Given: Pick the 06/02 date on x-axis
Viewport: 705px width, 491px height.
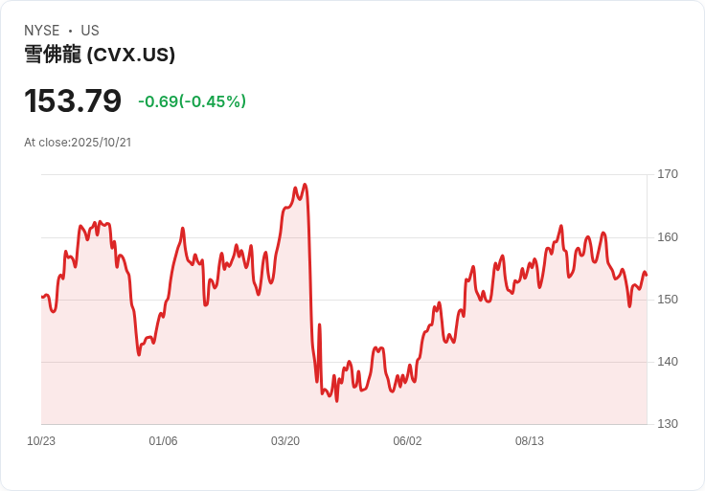Looking at the screenshot, I should [x=407, y=441].
